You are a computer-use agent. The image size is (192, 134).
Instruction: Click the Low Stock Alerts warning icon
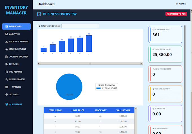click(154, 69)
